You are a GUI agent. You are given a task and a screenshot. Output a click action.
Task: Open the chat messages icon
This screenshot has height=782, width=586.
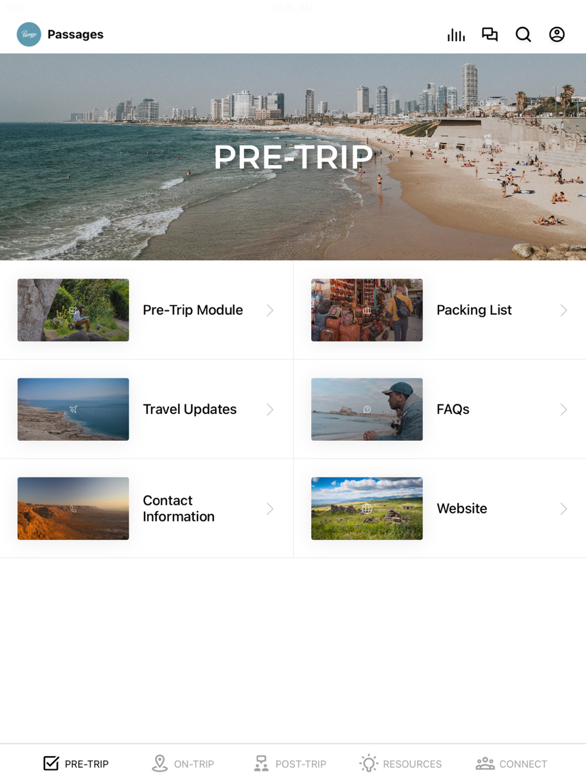click(490, 35)
